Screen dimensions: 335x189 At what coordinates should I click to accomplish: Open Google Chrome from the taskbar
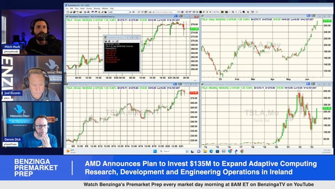[242, 151]
